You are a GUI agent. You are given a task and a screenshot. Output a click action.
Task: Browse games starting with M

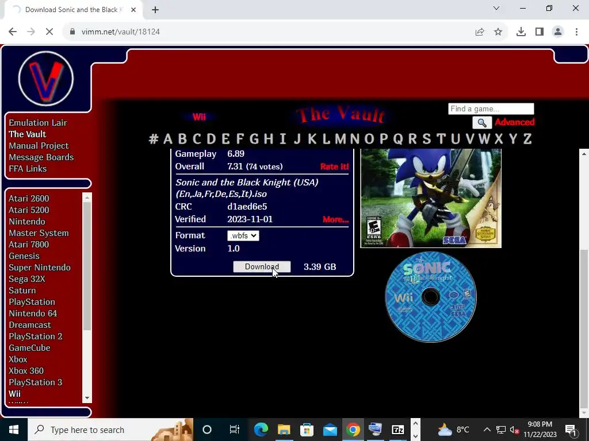(341, 139)
